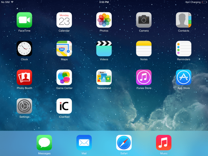Tap the Wi-Fi status icon

pos(12,2)
